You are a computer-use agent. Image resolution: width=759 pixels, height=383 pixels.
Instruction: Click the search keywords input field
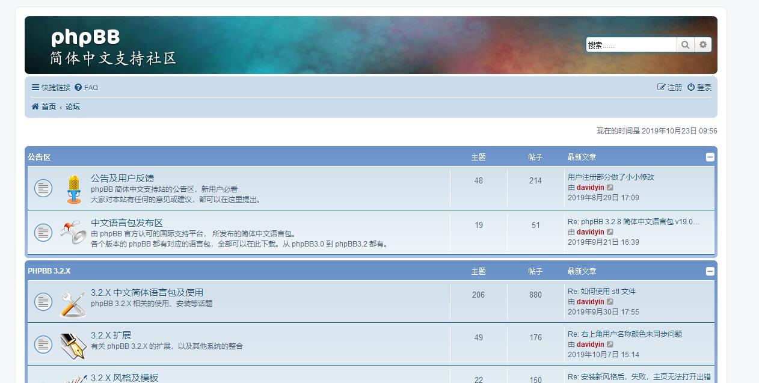[631, 44]
